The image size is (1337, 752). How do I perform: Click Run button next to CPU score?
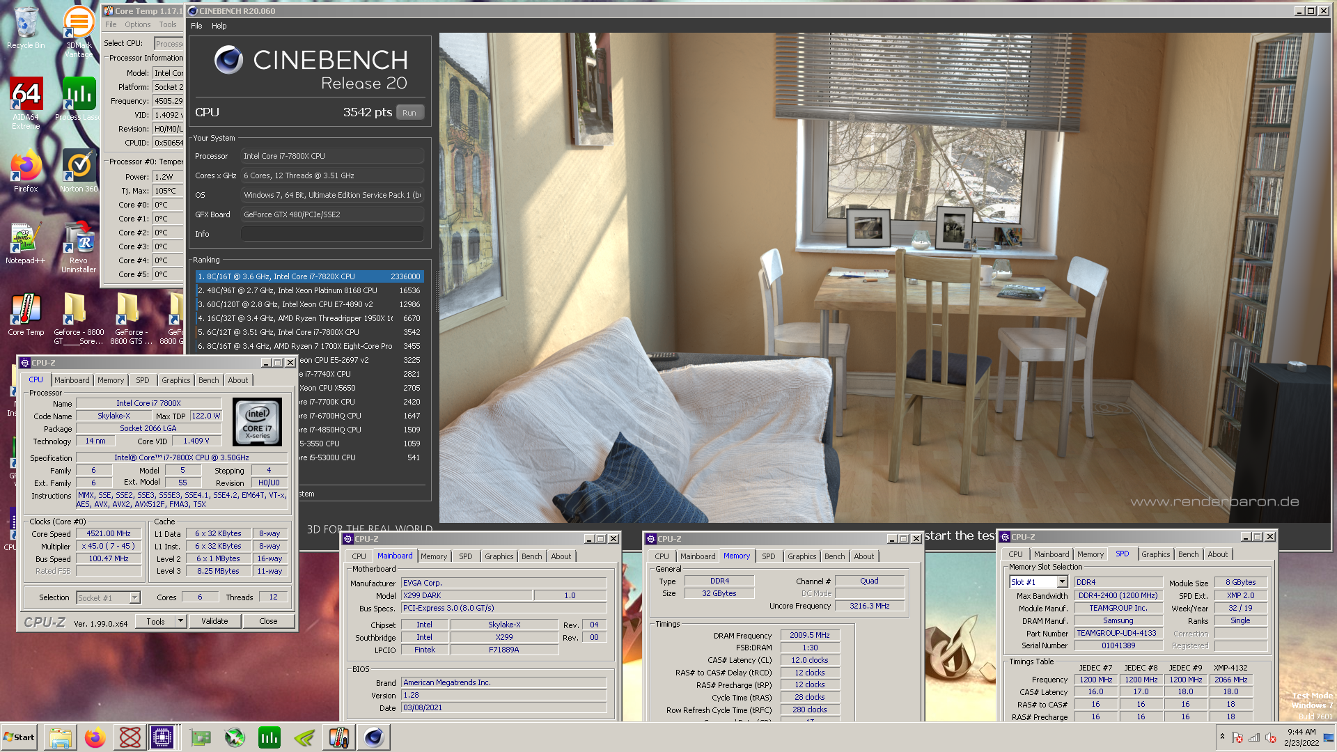pos(409,113)
